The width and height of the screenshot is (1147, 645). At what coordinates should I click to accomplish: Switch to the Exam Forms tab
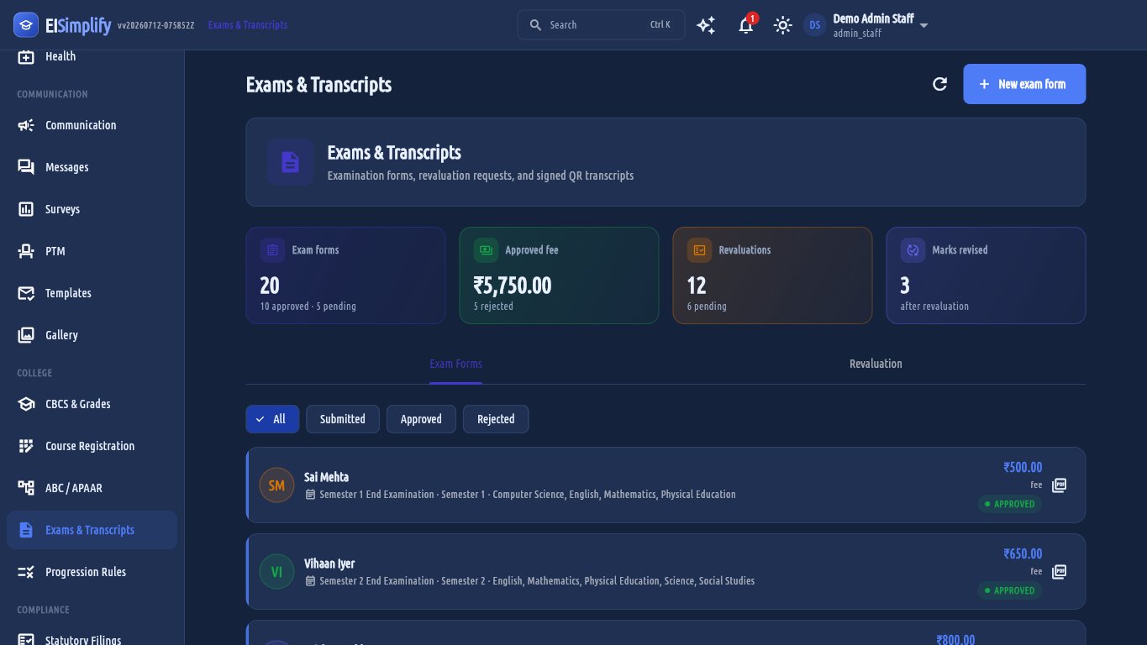click(455, 364)
